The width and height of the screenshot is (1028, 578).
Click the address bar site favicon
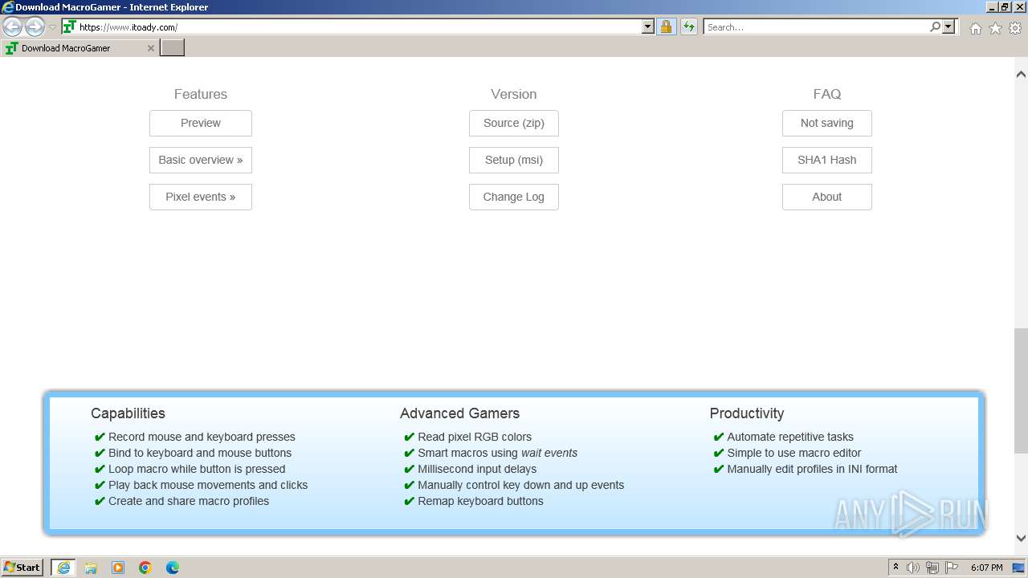pos(69,27)
